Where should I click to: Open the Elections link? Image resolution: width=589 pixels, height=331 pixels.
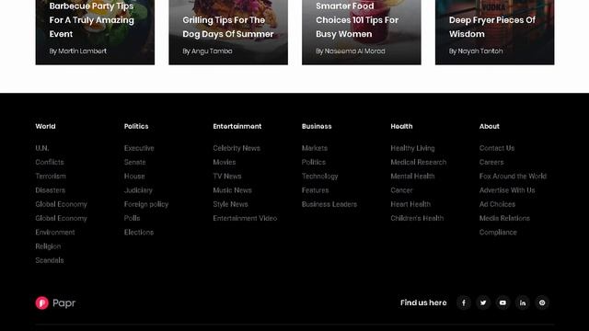pyautogui.click(x=139, y=233)
